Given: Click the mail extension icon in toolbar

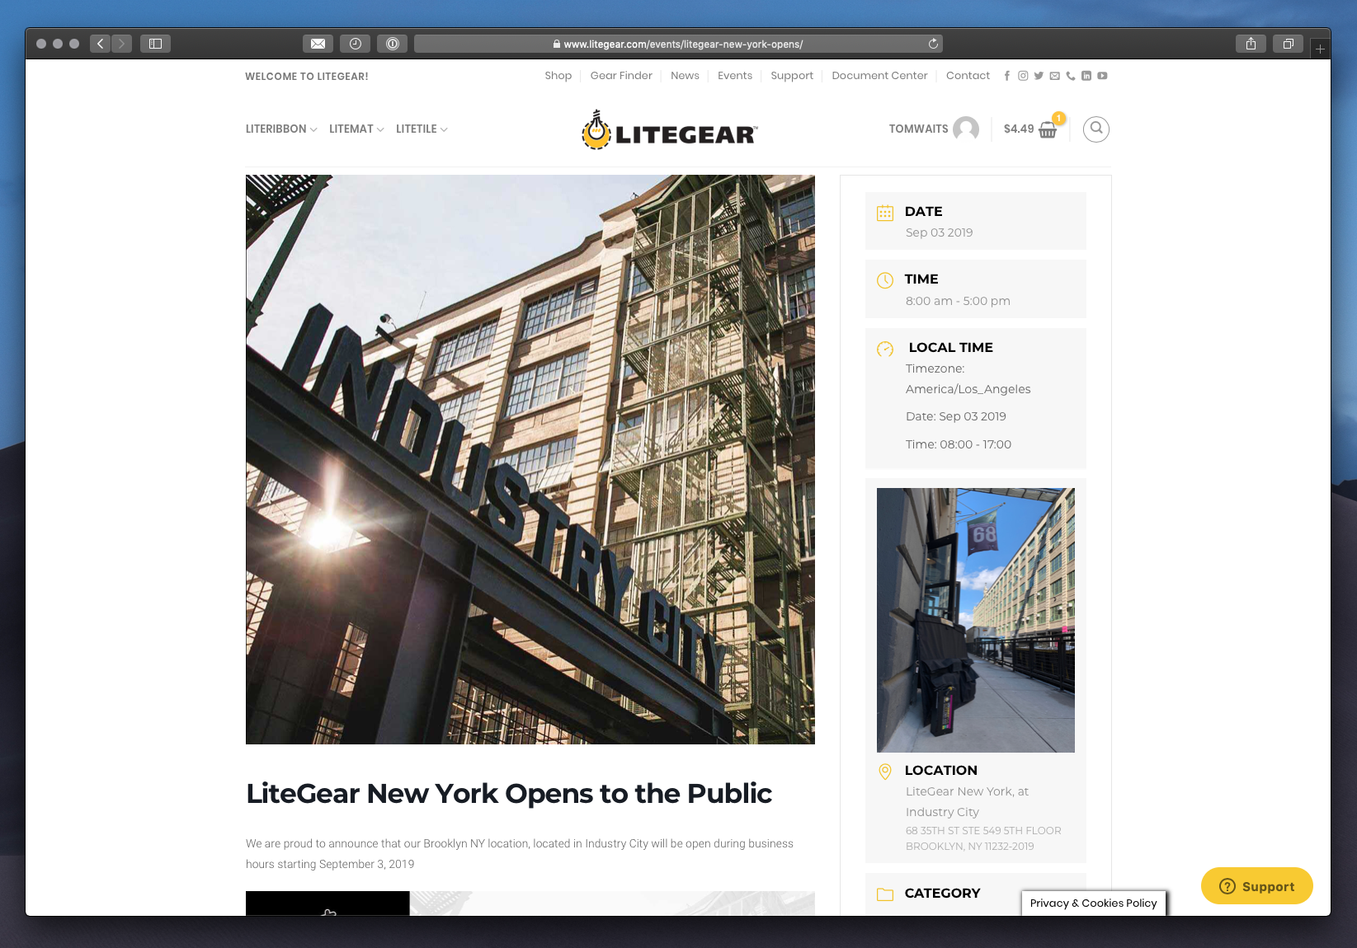Looking at the screenshot, I should pyautogui.click(x=318, y=44).
